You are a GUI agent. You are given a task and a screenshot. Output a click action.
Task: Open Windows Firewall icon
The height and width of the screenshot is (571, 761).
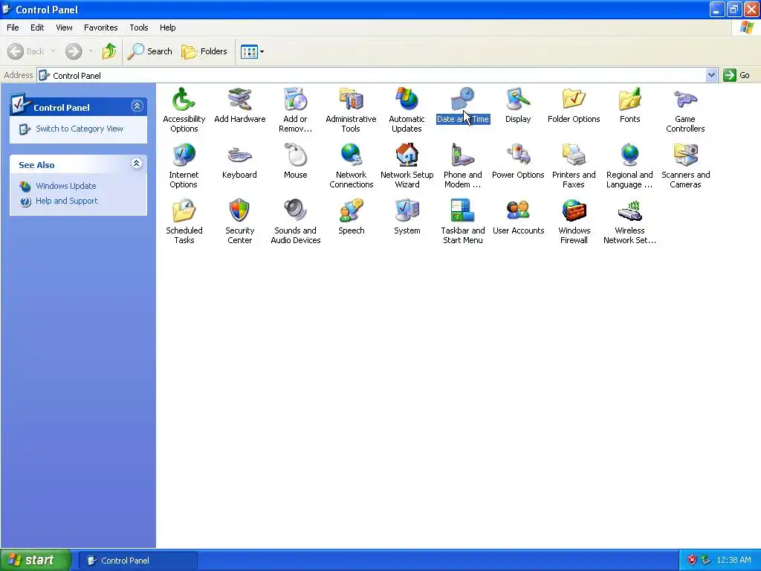pos(574,211)
